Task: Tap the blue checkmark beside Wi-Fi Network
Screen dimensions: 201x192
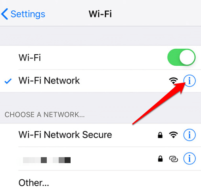Action: point(8,81)
